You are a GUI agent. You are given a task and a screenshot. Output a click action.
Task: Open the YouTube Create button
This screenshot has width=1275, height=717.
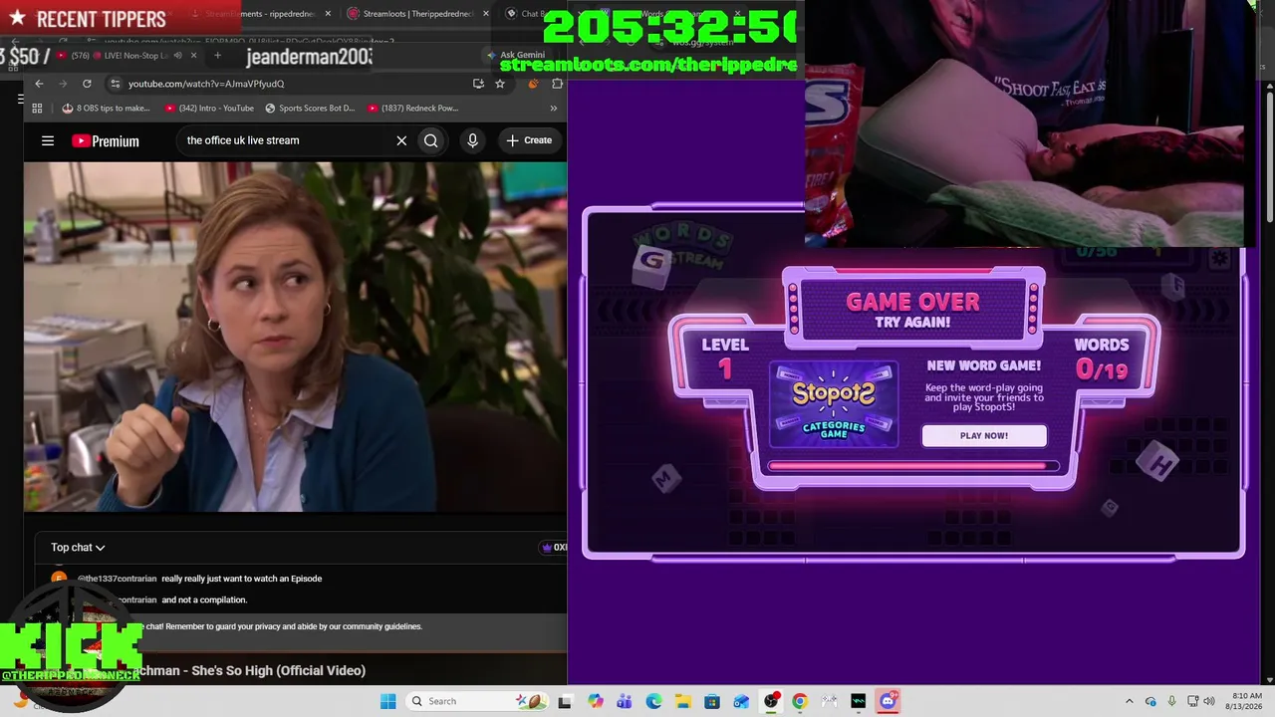(x=529, y=140)
